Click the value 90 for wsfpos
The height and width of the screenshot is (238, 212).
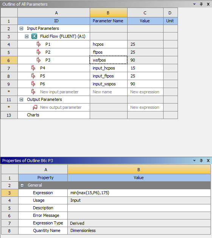pyautogui.click(x=145, y=60)
